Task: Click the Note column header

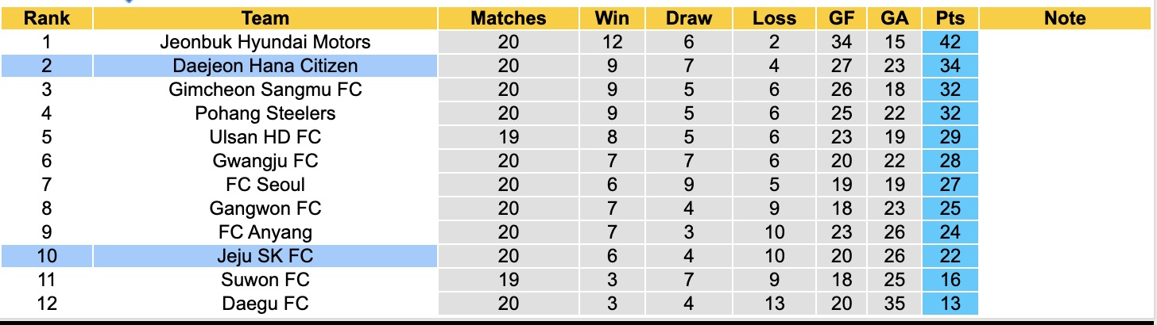Action: [1065, 18]
